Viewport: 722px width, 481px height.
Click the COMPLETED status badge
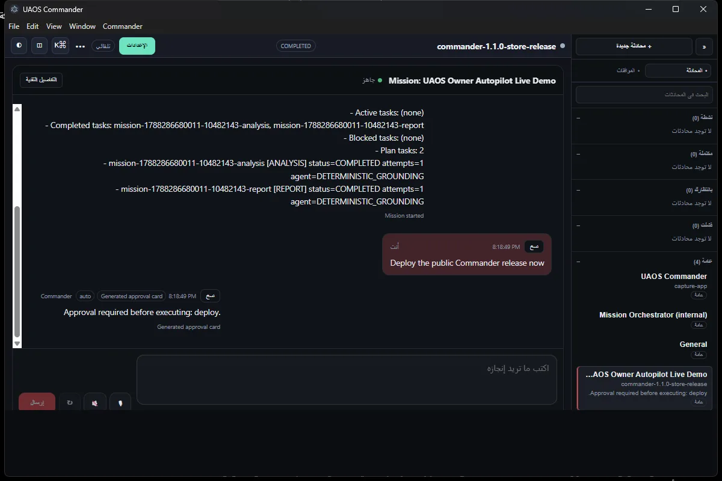296,46
